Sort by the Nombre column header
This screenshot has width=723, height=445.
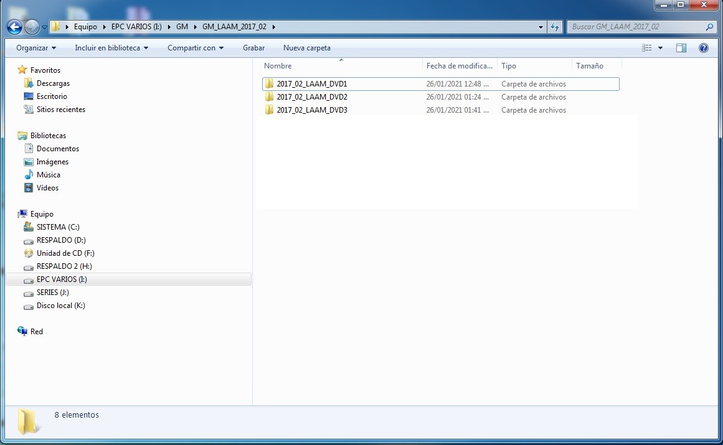[x=278, y=66]
